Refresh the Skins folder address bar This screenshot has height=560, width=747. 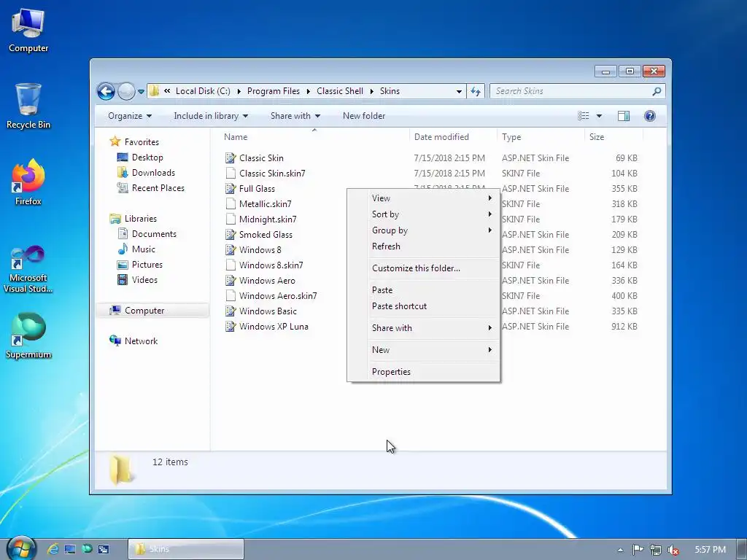click(x=476, y=91)
